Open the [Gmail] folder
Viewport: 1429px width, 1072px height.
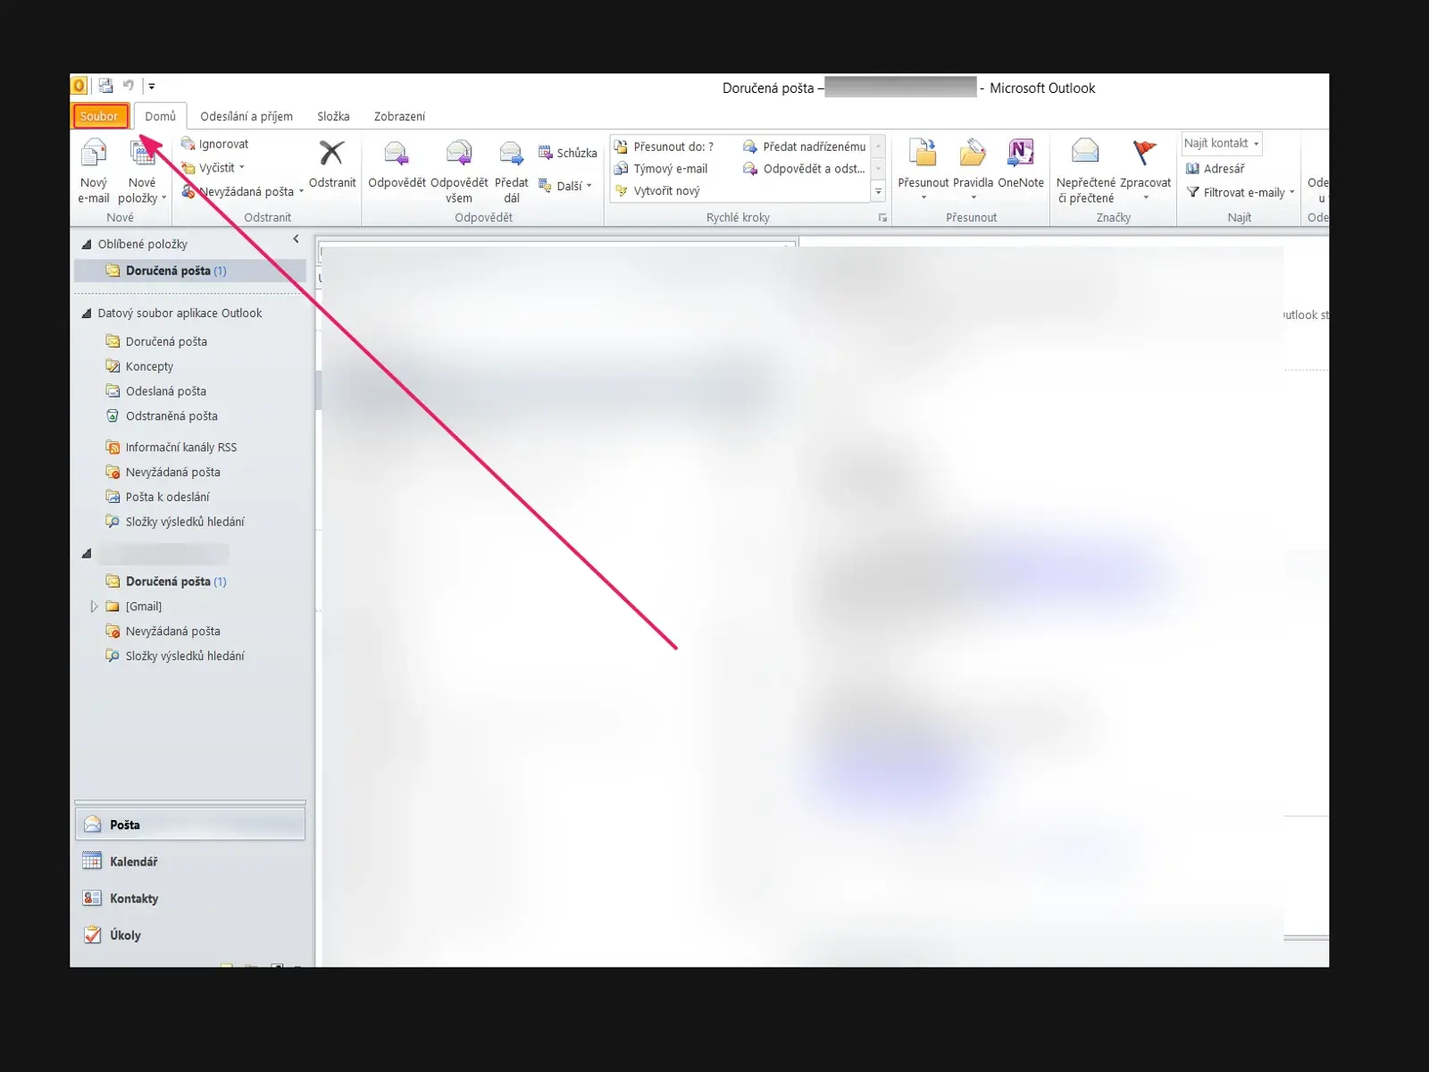tap(143, 607)
